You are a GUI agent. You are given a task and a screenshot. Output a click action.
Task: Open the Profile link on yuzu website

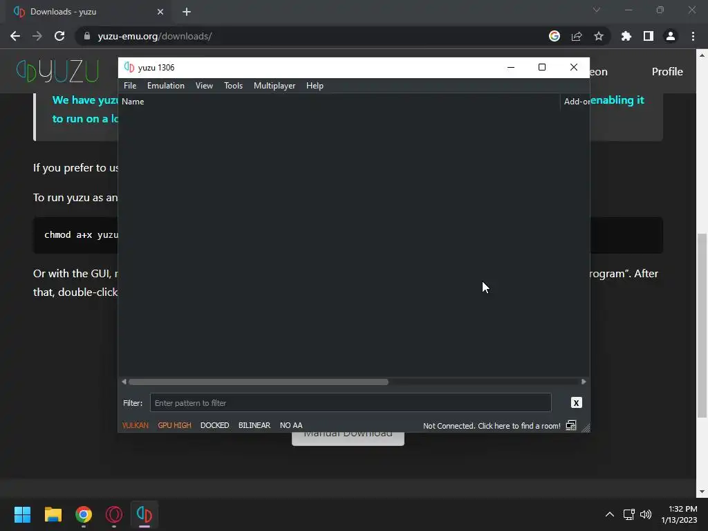coord(667,71)
